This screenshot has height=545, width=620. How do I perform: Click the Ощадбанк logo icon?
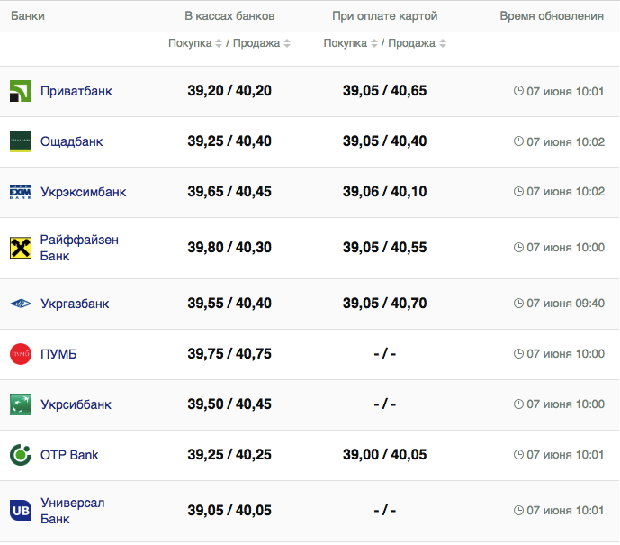tap(21, 141)
